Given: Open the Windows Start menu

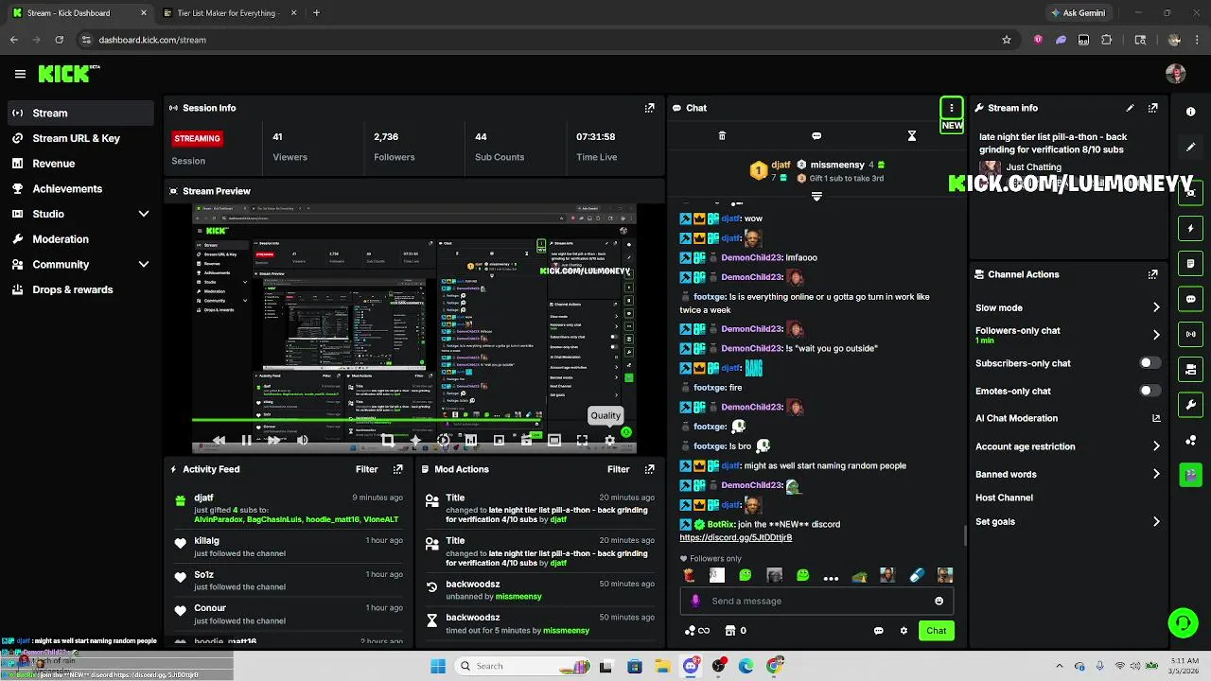Looking at the screenshot, I should (x=438, y=666).
